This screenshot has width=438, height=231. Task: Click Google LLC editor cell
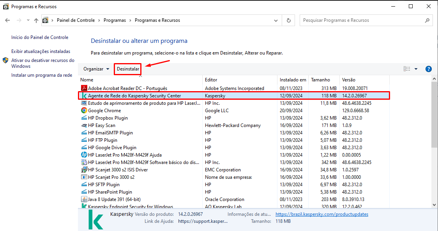pos(217,111)
